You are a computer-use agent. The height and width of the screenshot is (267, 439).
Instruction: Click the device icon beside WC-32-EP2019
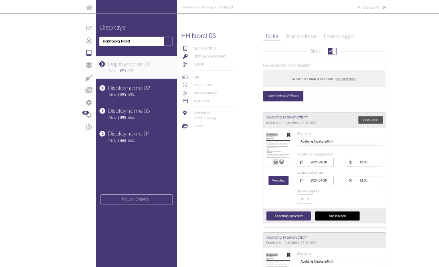tap(185, 48)
